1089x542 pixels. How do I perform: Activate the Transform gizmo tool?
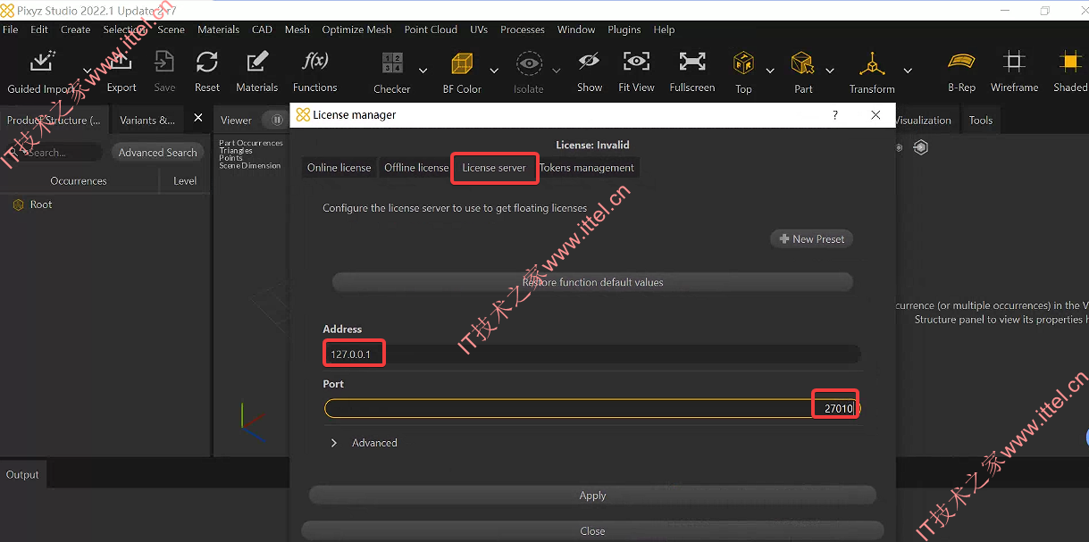coord(872,72)
